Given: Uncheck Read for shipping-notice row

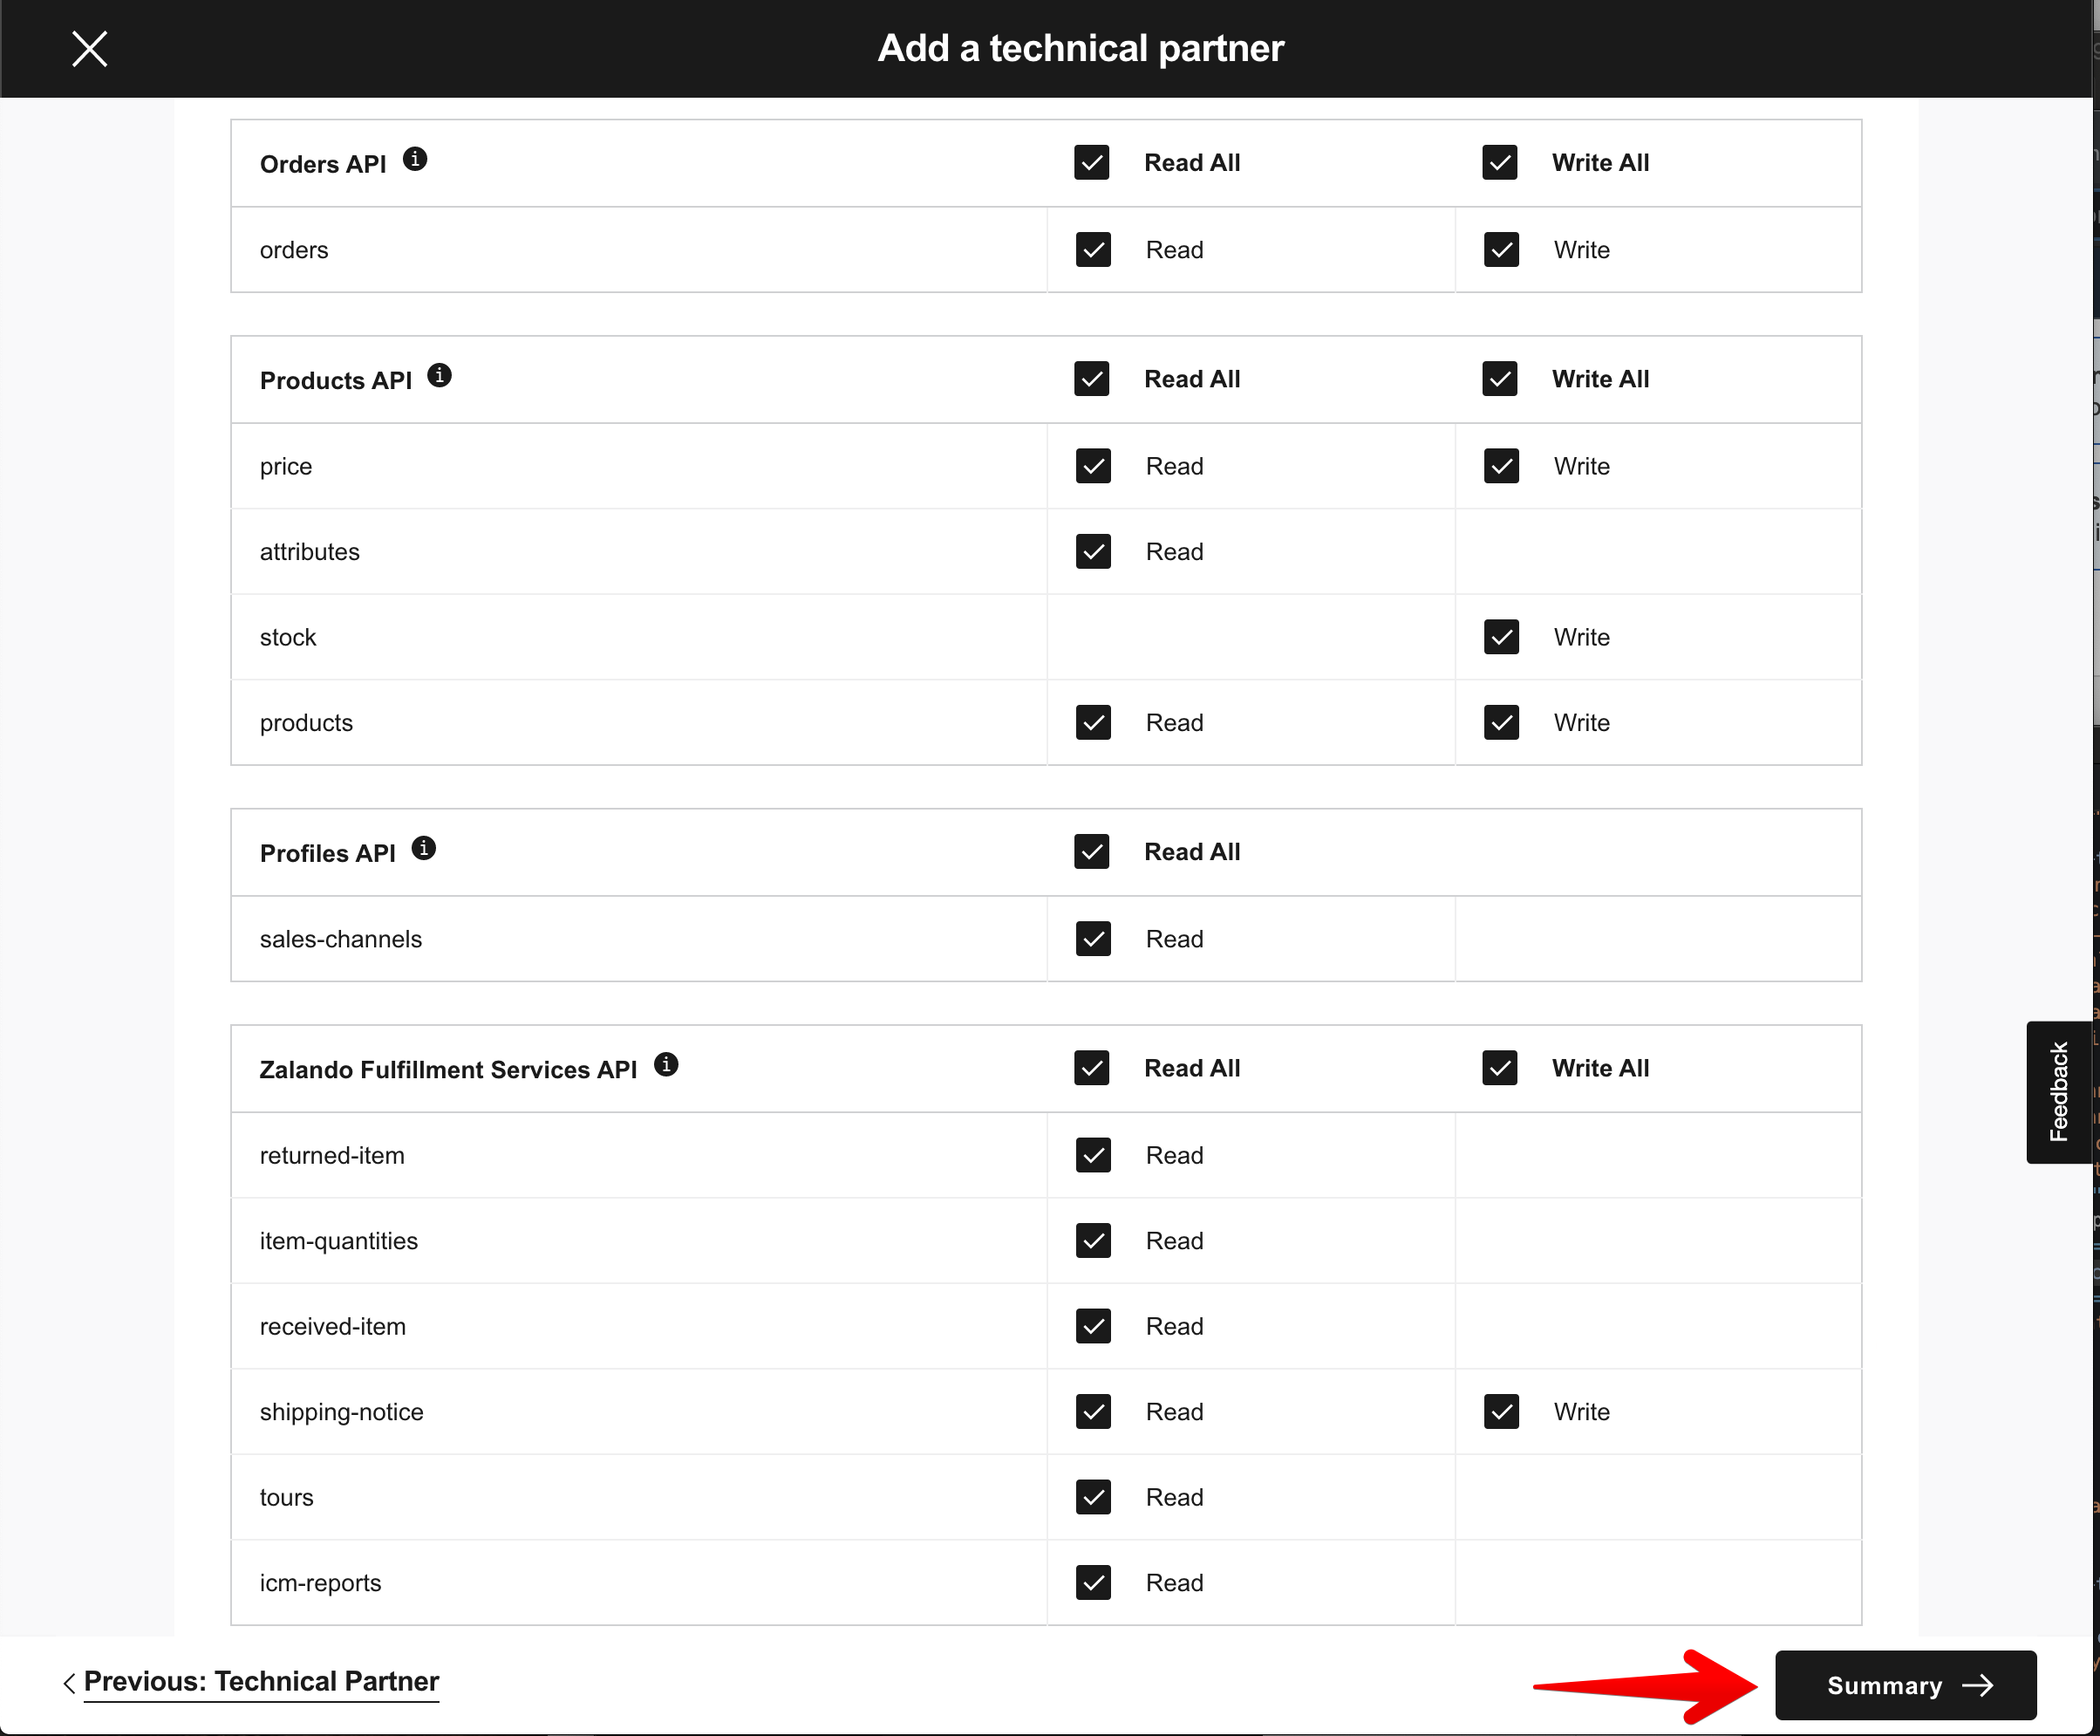Looking at the screenshot, I should pos(1094,1412).
